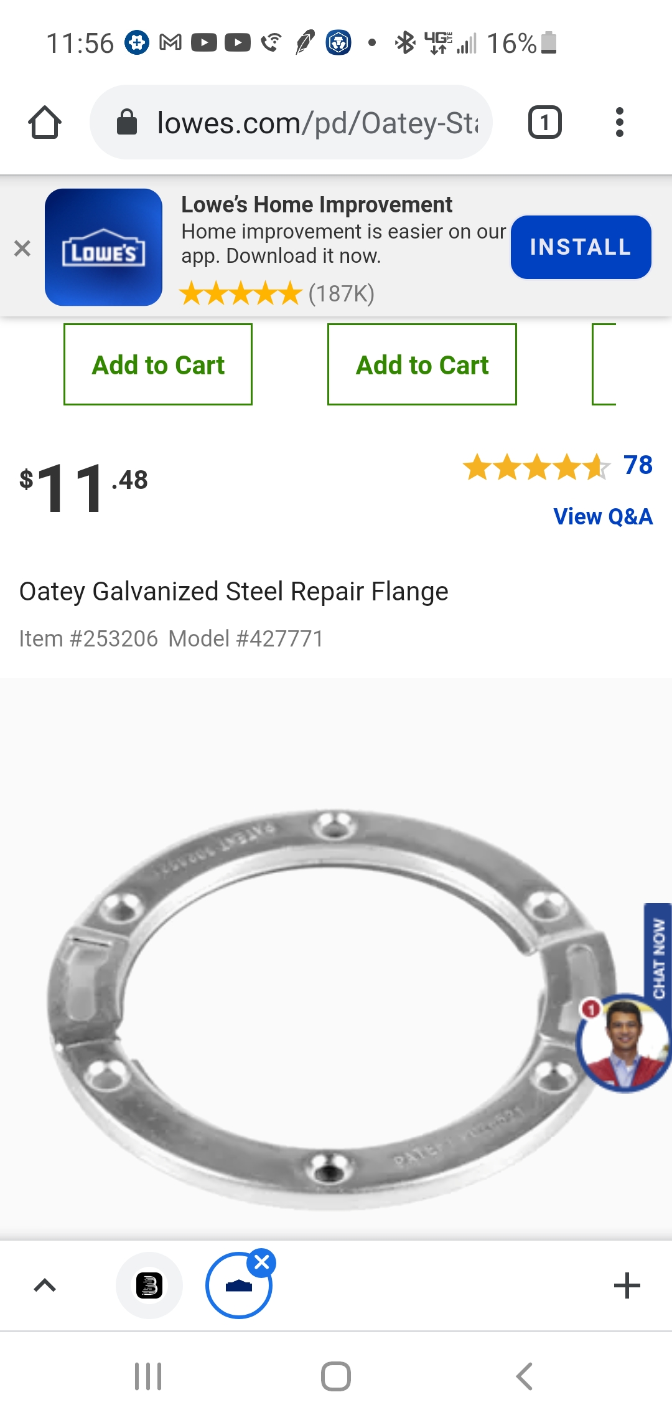The height and width of the screenshot is (1420, 672).
Task: Install the Lowe's Home Improvement app
Action: coord(581,247)
